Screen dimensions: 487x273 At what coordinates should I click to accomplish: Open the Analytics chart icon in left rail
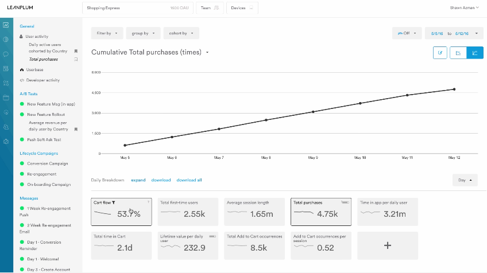(x=6, y=25)
